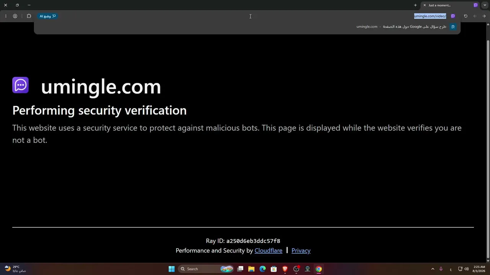Open the taskbar app with red notification badge

click(296, 269)
